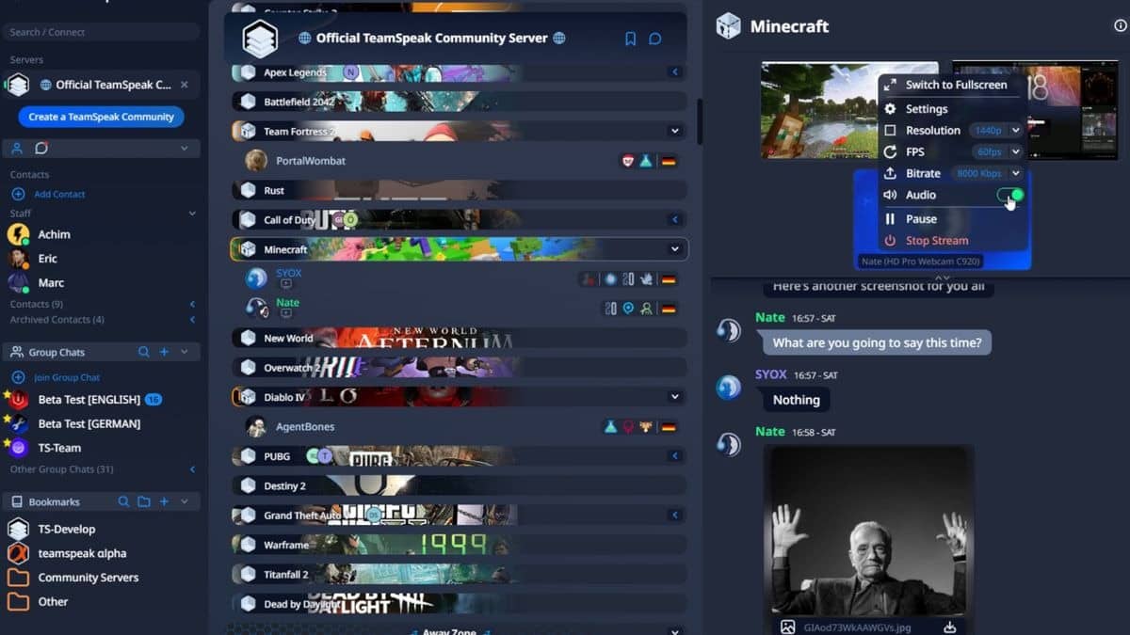Expand the Grand Theft Auto channel
The image size is (1130, 635).
[674, 516]
